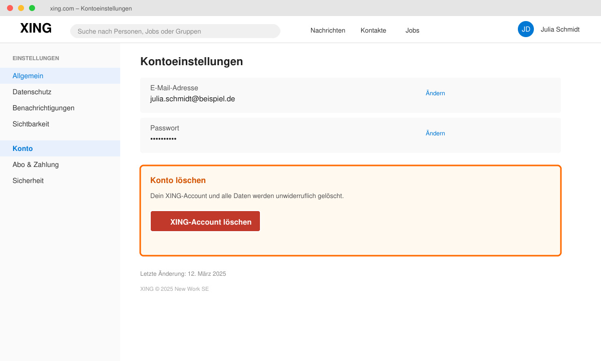601x361 pixels.
Task: Click the XING logo
Action: 36,29
